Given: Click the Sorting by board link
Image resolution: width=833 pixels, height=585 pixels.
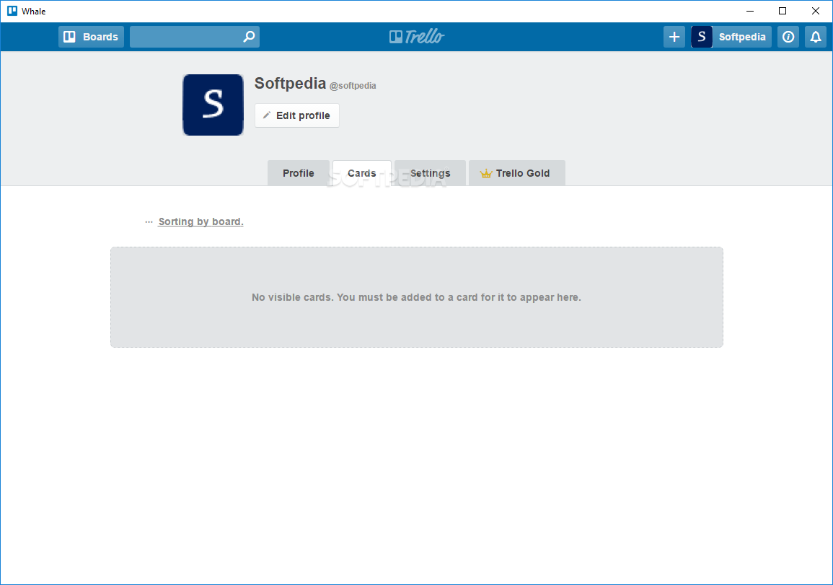Looking at the screenshot, I should pos(200,221).
